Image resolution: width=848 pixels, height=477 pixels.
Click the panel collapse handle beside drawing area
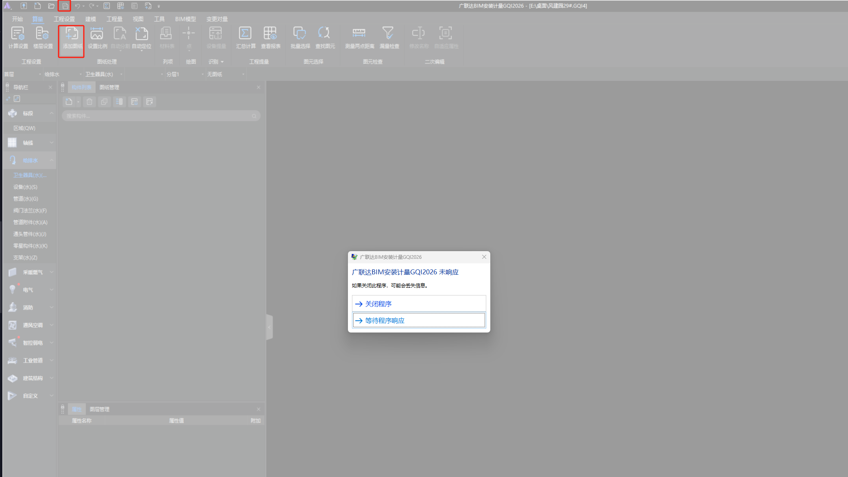(269, 327)
